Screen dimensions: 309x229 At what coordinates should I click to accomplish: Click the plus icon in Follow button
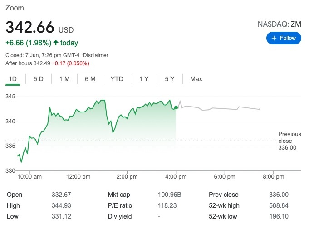[274, 38]
